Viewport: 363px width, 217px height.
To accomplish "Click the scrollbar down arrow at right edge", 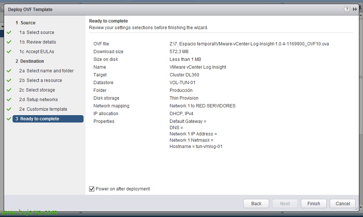I will [361, 207].
